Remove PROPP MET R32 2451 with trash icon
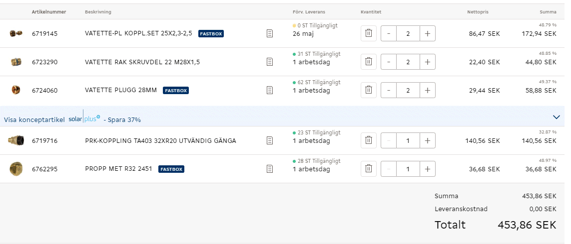This screenshot has width=571, height=244. coord(368,169)
